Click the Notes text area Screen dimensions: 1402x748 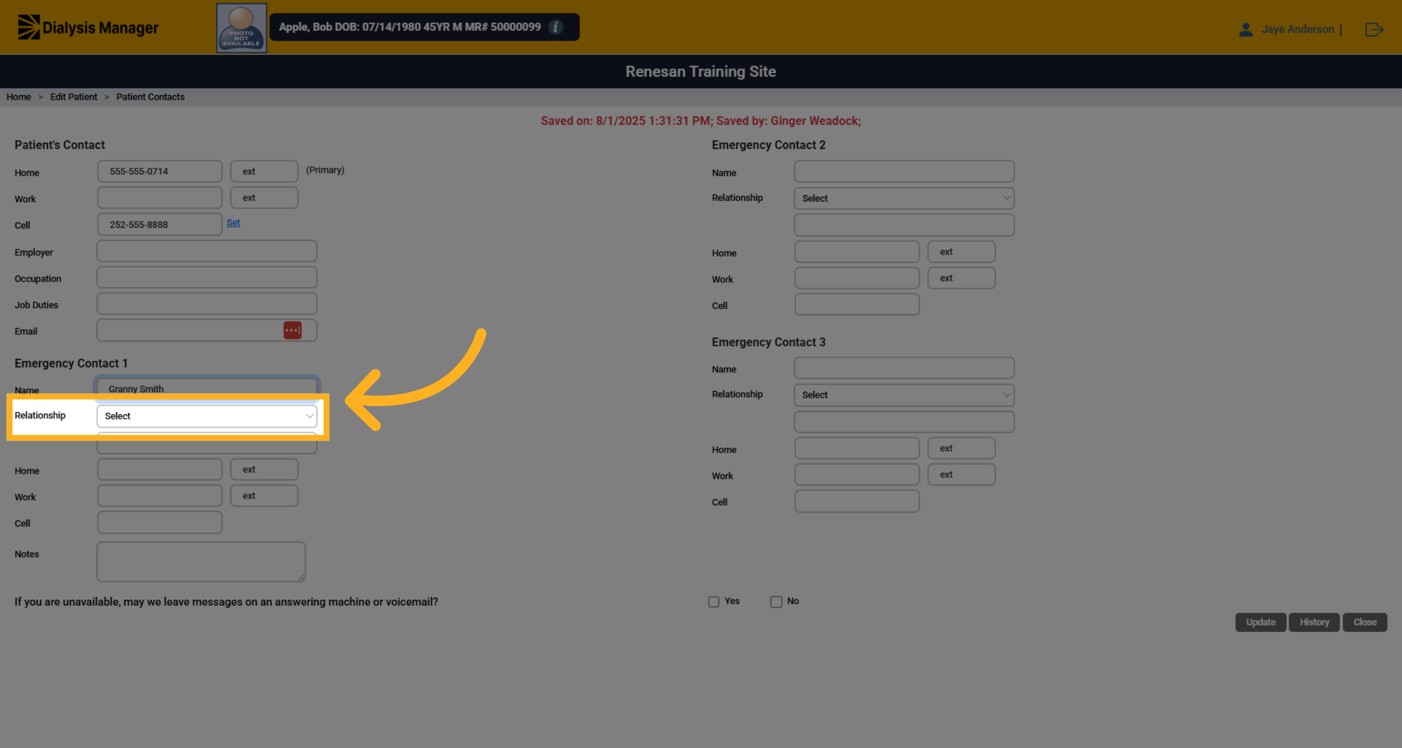point(201,562)
